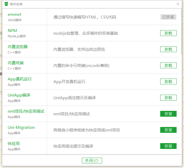Select the description '快应用语法提示及编译'

[x=73, y=146]
